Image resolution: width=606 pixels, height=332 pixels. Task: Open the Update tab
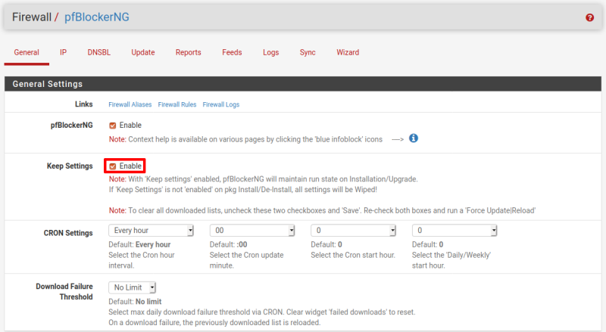(143, 52)
